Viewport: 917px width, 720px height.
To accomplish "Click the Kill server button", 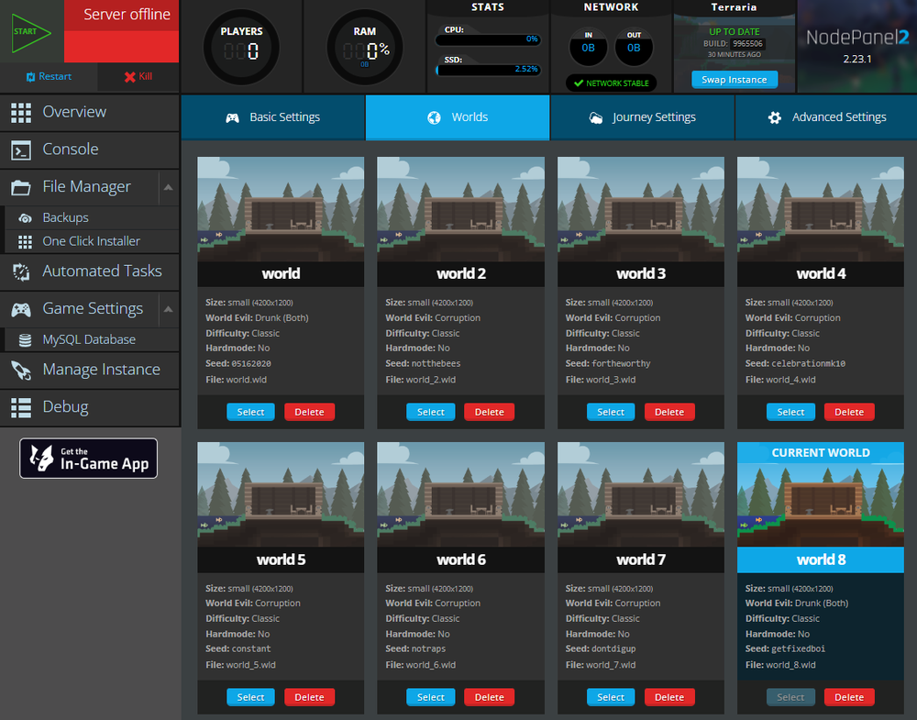I will (138, 77).
